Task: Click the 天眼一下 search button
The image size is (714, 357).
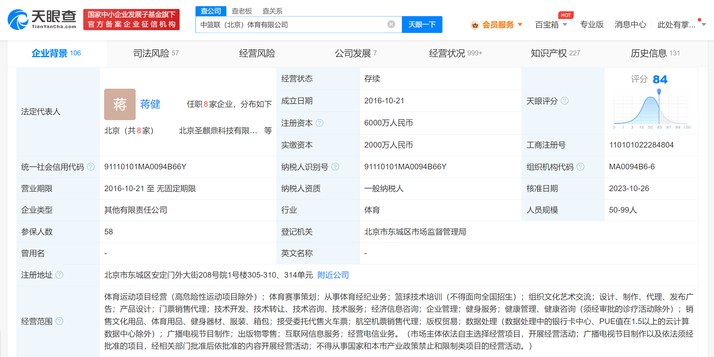Action: point(422,25)
